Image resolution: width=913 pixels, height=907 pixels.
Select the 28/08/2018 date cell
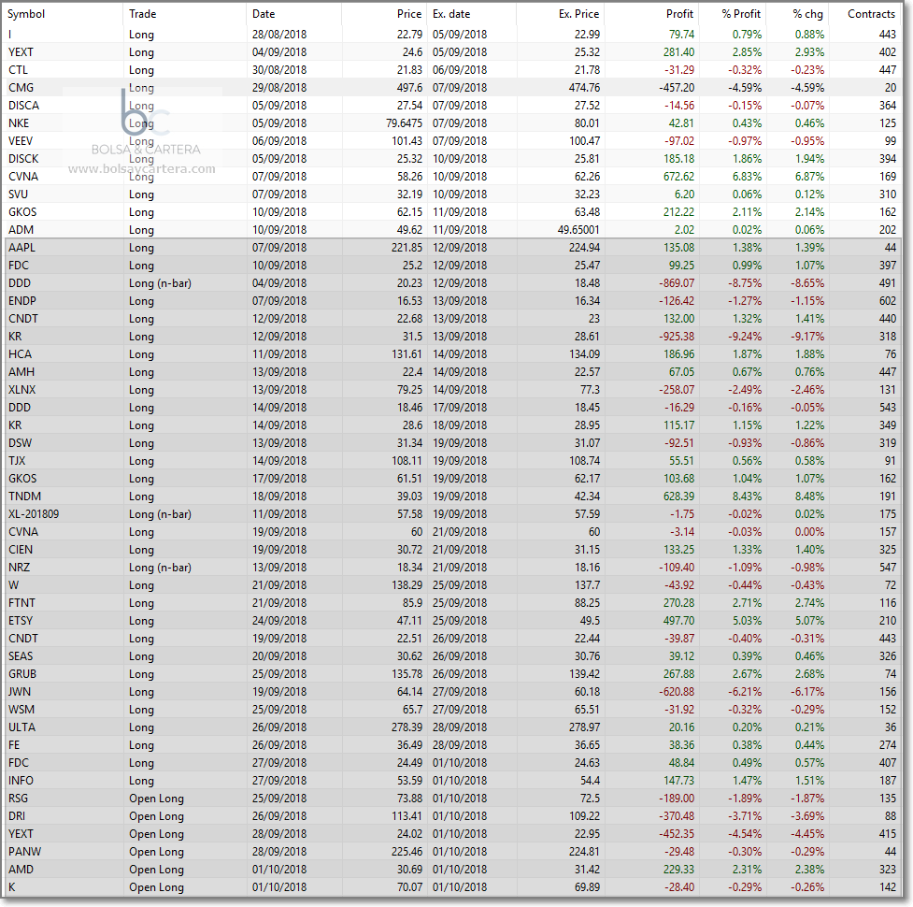[x=279, y=35]
